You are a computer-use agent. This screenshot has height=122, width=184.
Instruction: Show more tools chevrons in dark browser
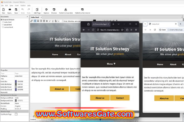tap(131, 30)
